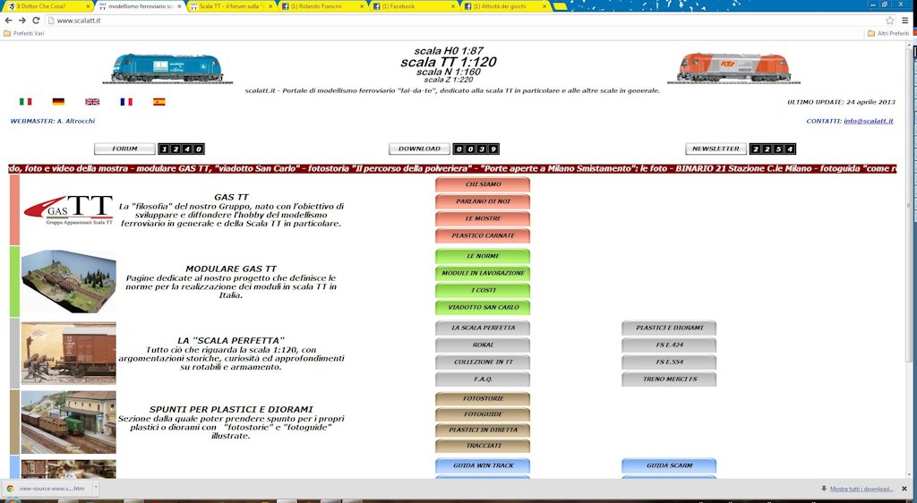Open the TRENO MERCI FS button
Image resolution: width=917 pixels, height=503 pixels.
[x=669, y=379]
